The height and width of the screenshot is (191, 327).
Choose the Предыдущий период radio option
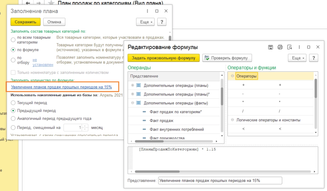(x=13, y=111)
